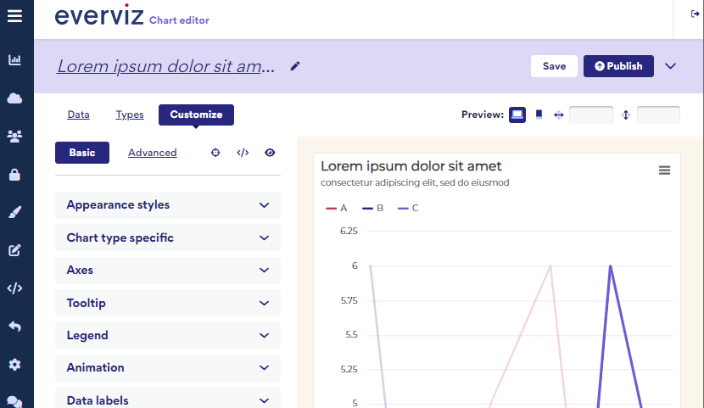Open custom code editor icon beside Advanced
704x408 pixels.
[x=243, y=153]
